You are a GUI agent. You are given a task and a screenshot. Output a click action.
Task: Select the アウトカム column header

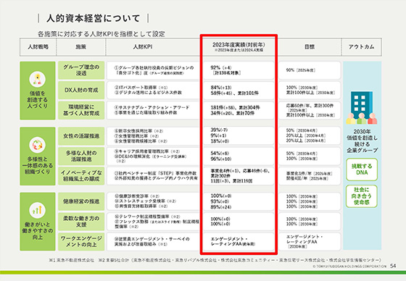tap(362, 47)
